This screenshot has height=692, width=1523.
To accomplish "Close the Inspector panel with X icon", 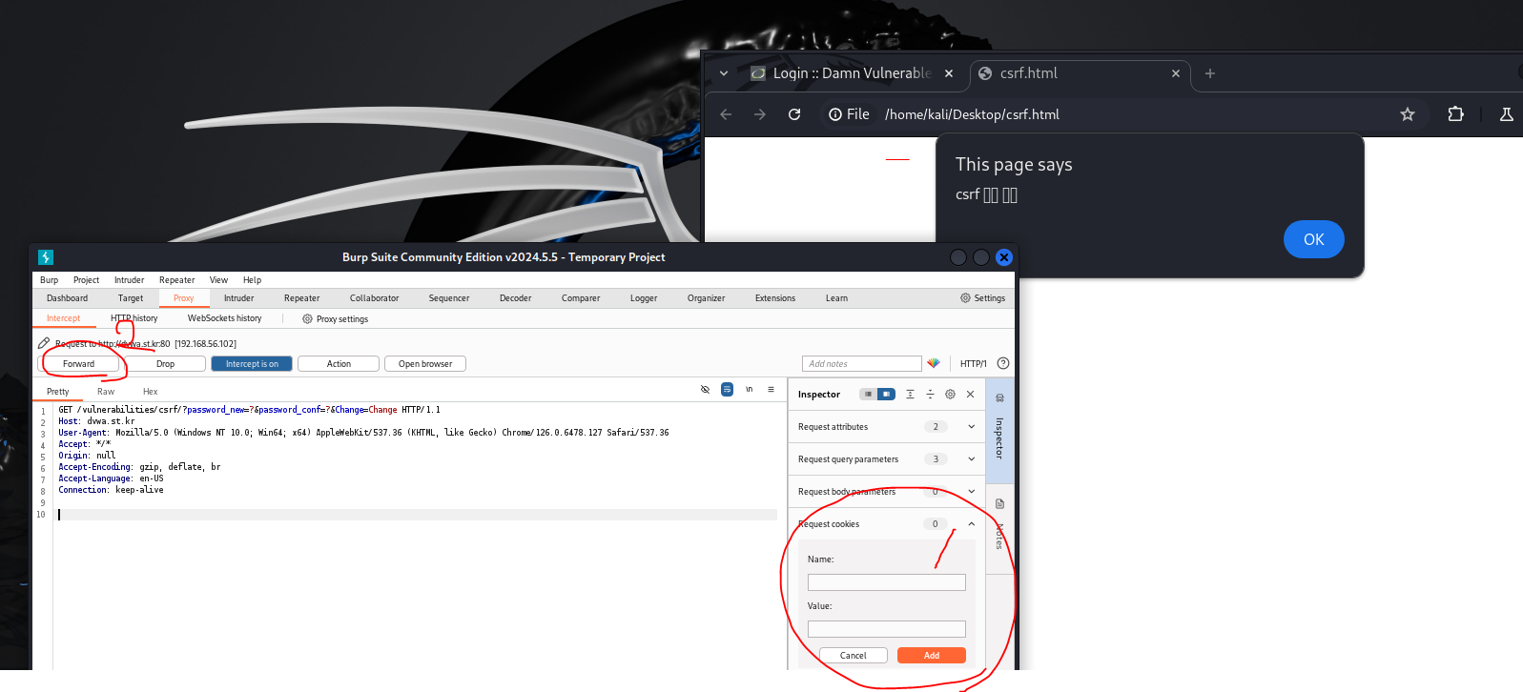I will pyautogui.click(x=970, y=394).
